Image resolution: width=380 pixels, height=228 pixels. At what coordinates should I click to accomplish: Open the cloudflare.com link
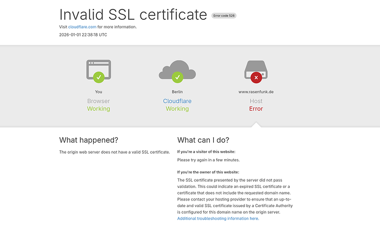(82, 27)
